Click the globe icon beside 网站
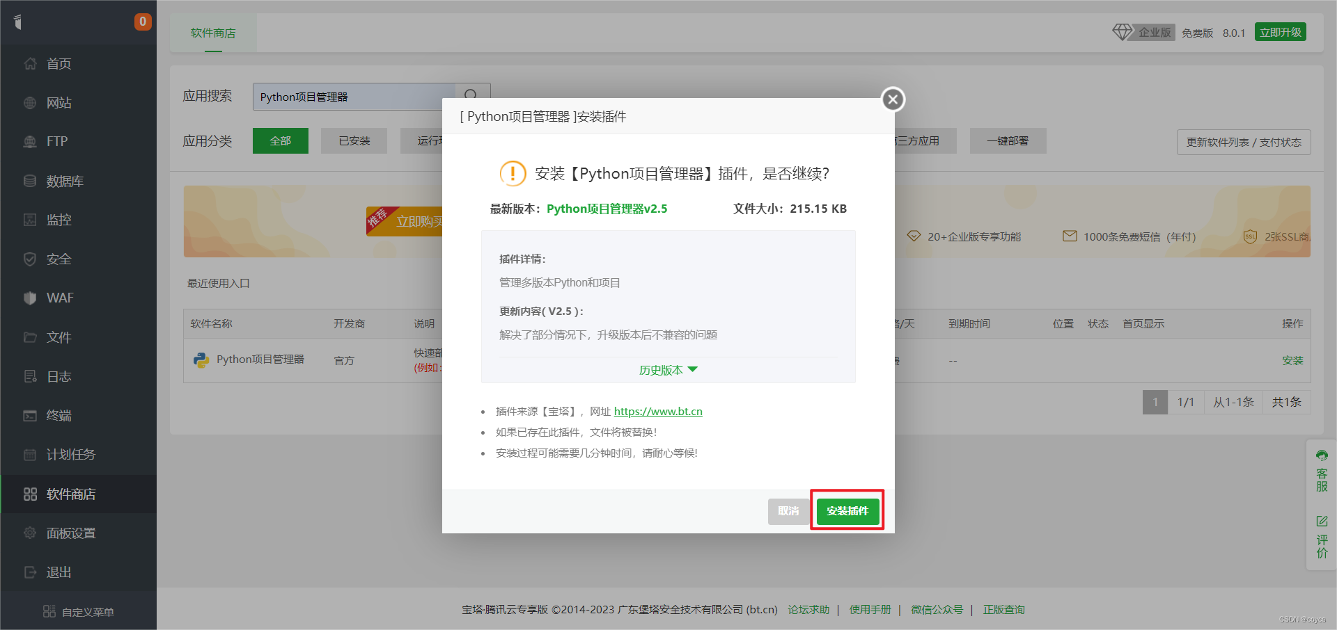The width and height of the screenshot is (1337, 630). pyautogui.click(x=30, y=103)
